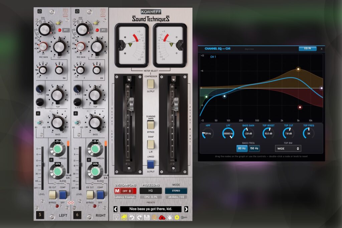Click the 'e' icon beside left channel THRESH knob
This screenshot has width=342, height=228.
(x=51, y=160)
